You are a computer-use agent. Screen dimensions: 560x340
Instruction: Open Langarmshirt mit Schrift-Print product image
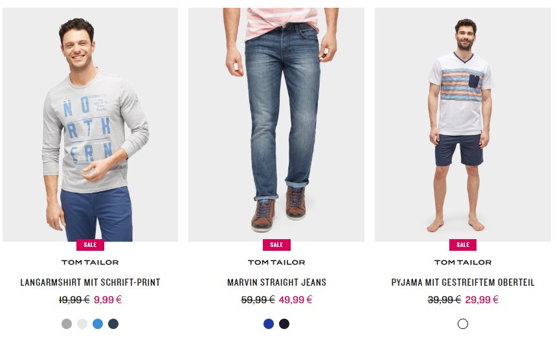(x=91, y=125)
